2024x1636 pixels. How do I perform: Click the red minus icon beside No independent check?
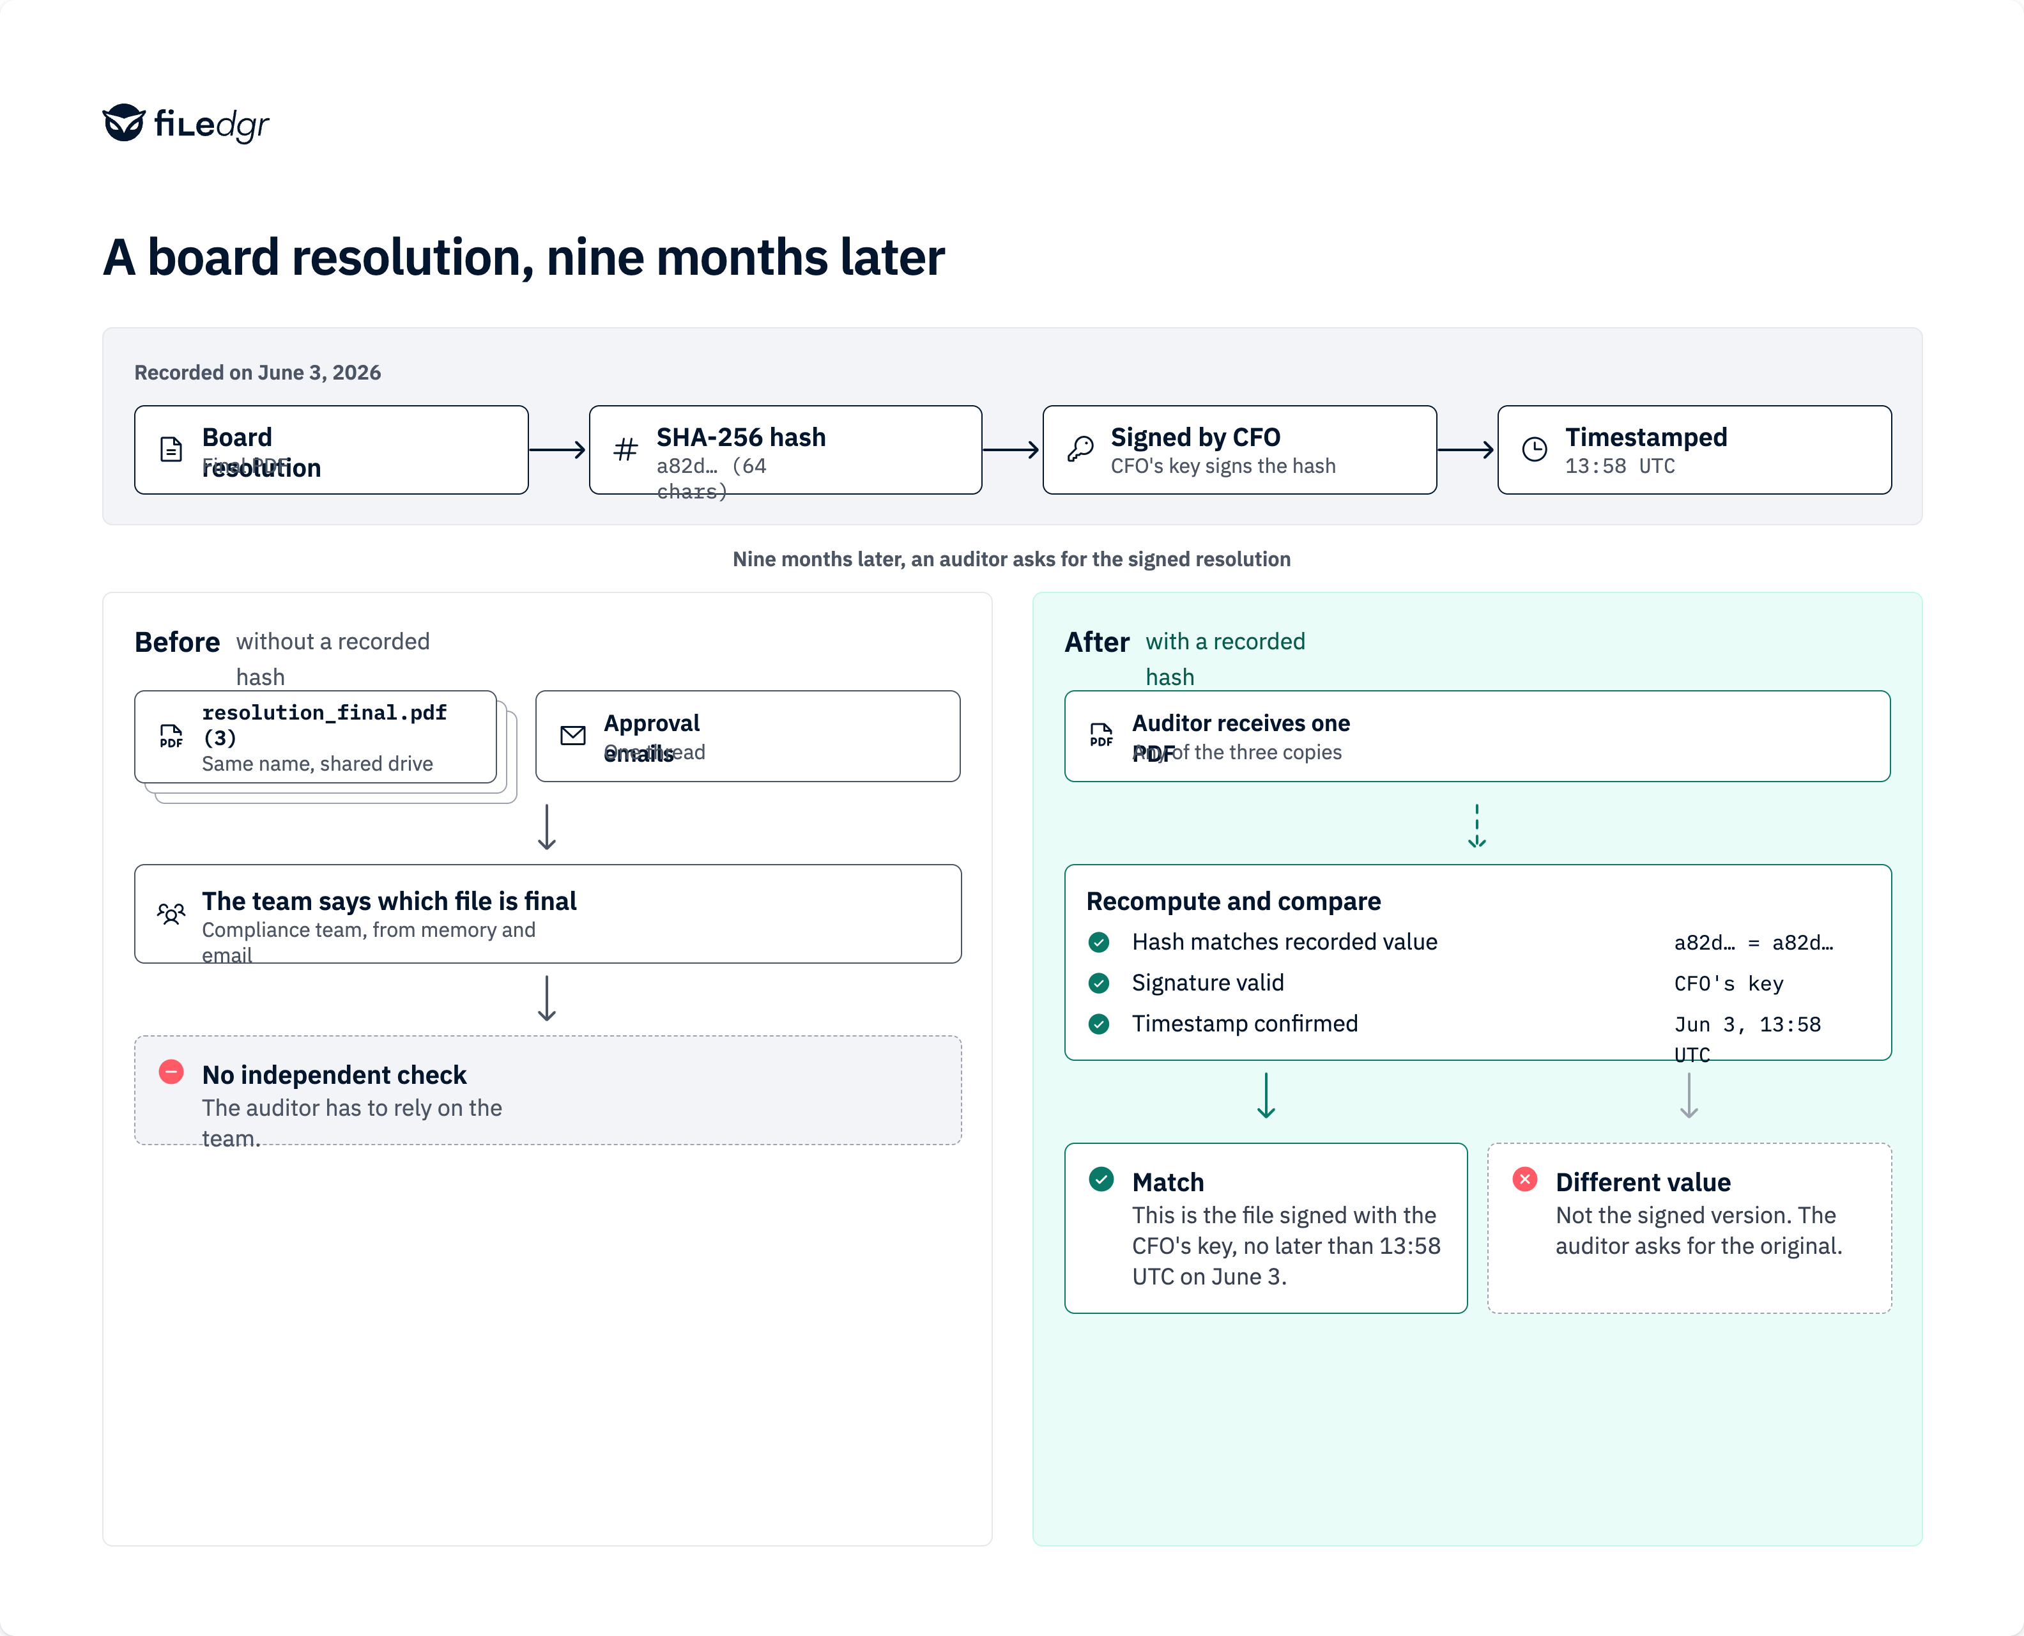[x=171, y=1072]
